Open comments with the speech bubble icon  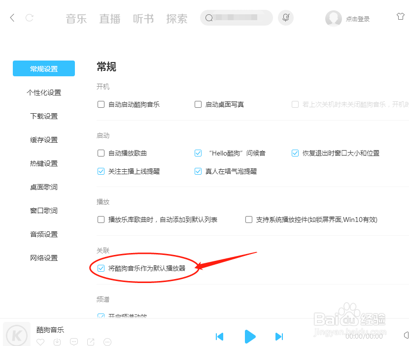(74, 342)
